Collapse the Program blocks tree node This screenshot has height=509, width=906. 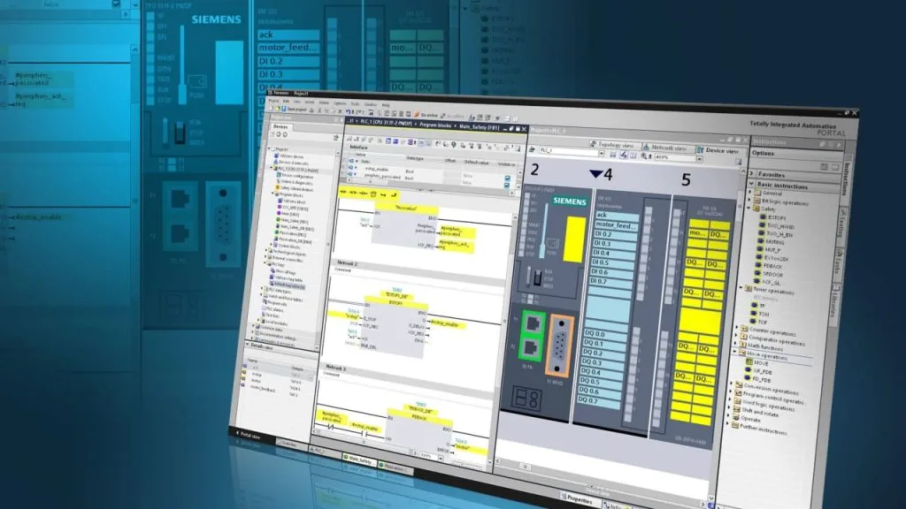click(x=273, y=194)
